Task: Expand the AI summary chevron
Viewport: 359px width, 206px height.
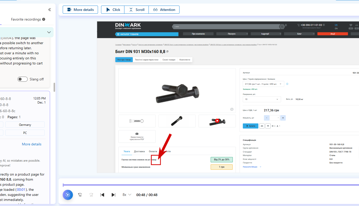Action: [x=49, y=32]
